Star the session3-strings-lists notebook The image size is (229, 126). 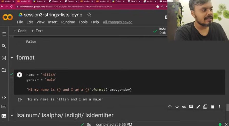(x=89, y=15)
